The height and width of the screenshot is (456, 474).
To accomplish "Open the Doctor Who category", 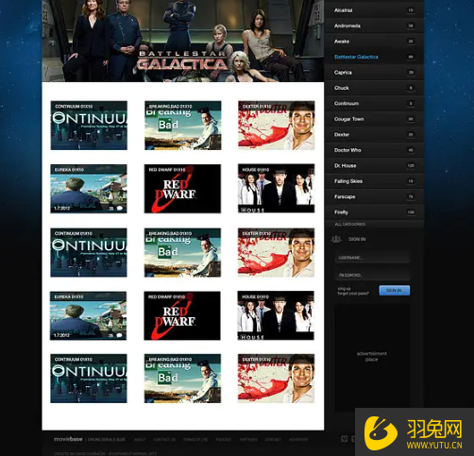I will [x=374, y=150].
